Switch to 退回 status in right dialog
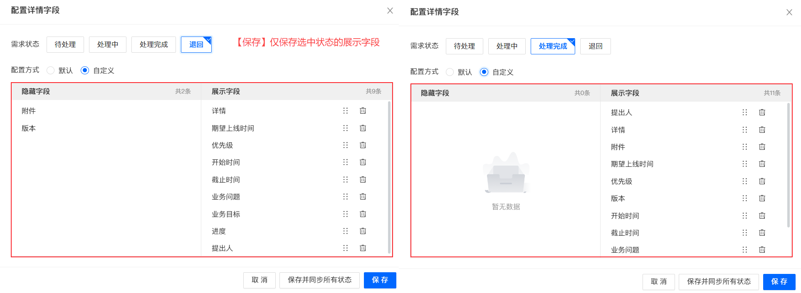 pyautogui.click(x=596, y=46)
